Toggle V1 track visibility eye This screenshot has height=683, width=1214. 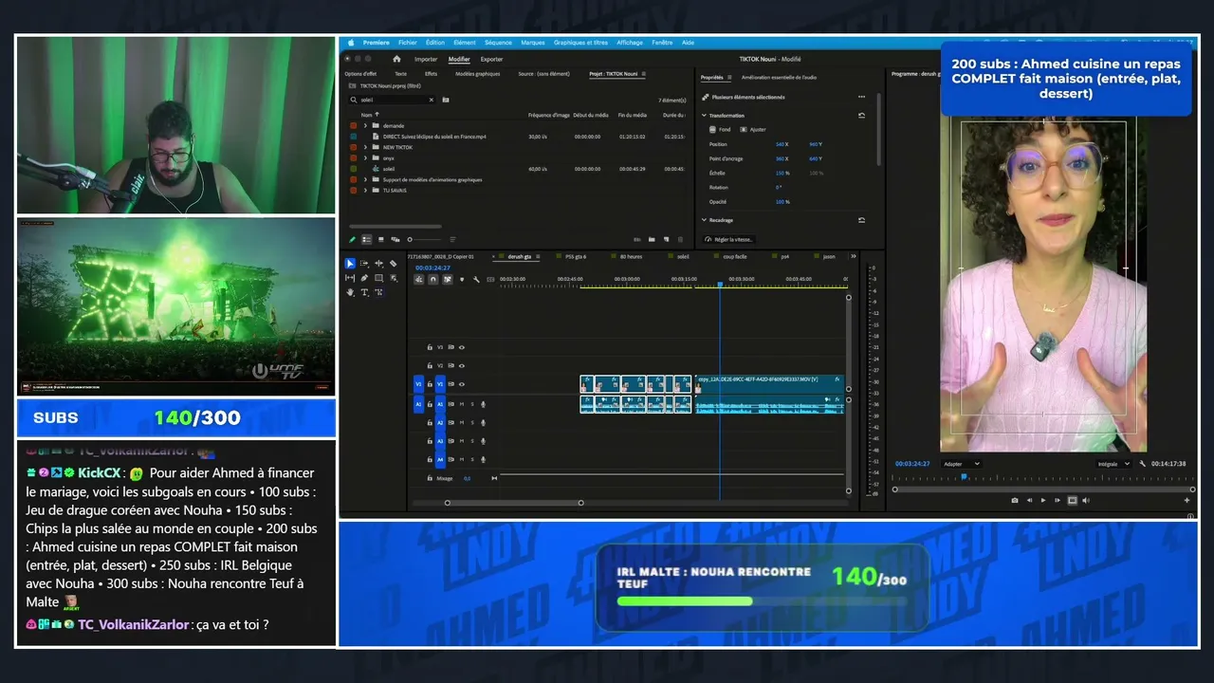(x=462, y=384)
